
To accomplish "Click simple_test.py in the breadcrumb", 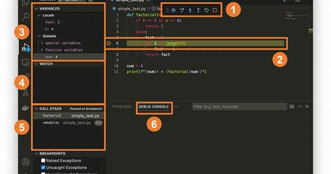I will click(131, 9).
